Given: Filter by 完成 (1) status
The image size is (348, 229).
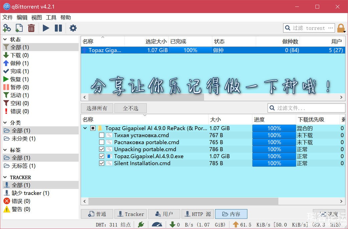Looking at the screenshot, I should pyautogui.click(x=41, y=71).
